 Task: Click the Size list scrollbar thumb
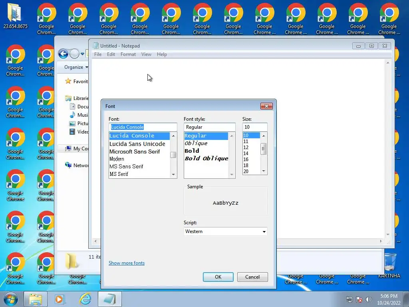coord(264,149)
